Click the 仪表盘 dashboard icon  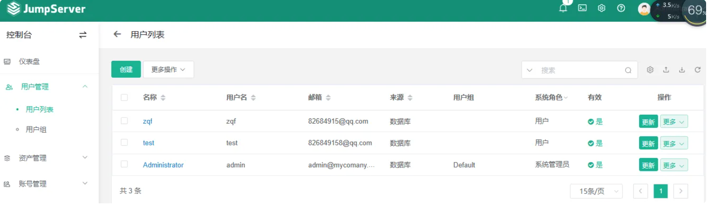7,61
